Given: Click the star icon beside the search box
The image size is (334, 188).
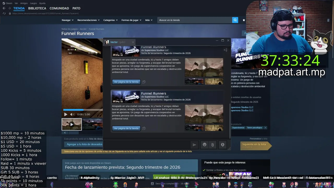Looking at the screenshot, I should 244,20.
